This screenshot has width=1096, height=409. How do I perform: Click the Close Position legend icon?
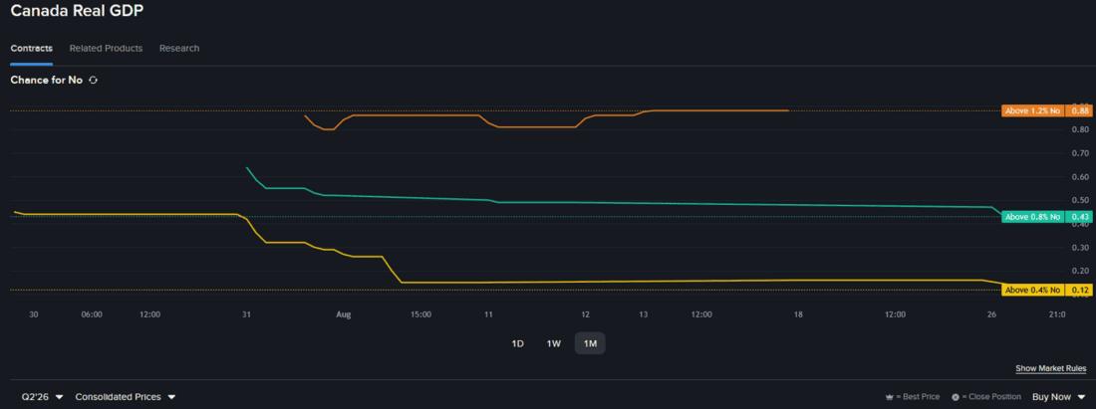[956, 397]
